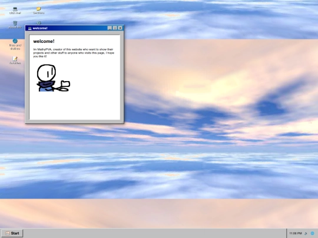Minimize the welcome! window

[110, 28]
